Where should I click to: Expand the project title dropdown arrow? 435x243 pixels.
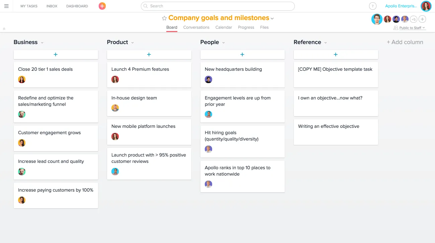click(x=272, y=19)
